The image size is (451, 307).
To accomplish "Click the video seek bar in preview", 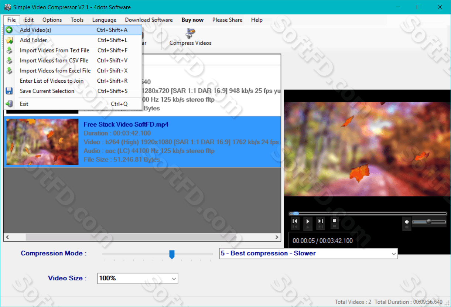I will (x=368, y=214).
